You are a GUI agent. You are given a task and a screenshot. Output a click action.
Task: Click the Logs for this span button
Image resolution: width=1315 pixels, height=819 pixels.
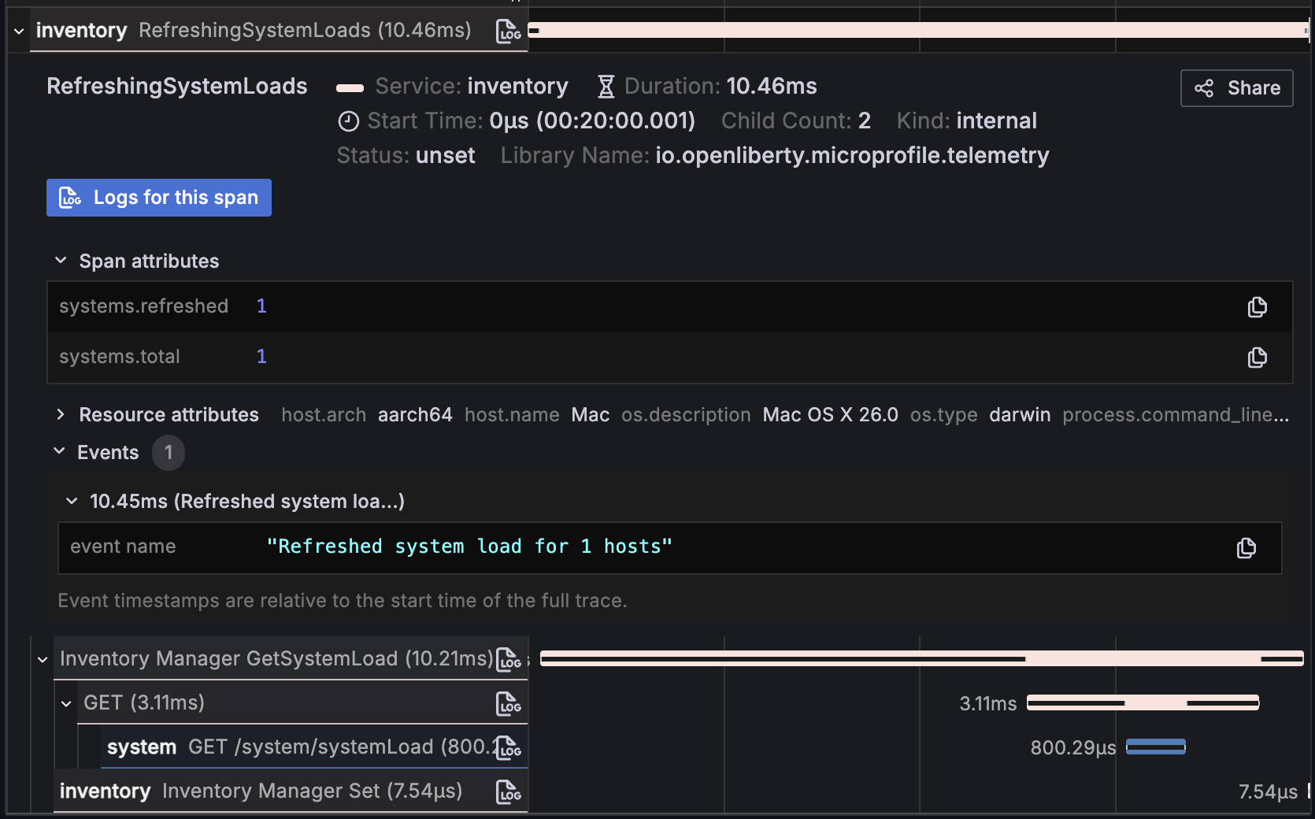tap(159, 198)
